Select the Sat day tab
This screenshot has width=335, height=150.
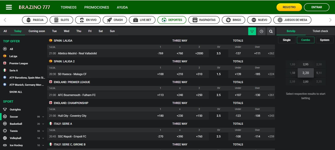[101, 31]
